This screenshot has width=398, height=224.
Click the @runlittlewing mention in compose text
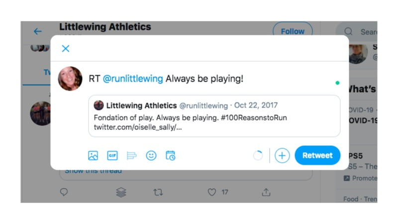pos(133,79)
